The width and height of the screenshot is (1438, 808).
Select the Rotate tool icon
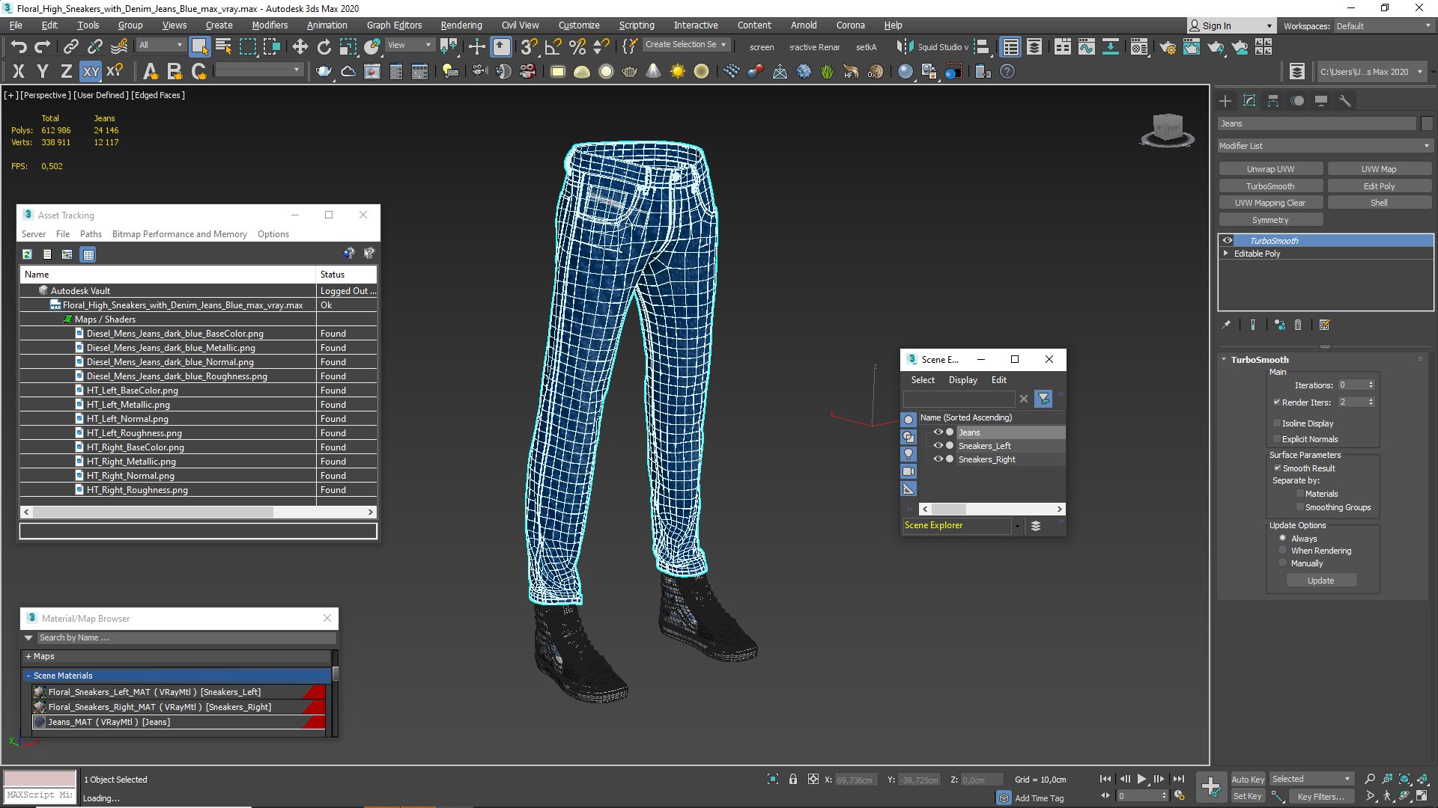pos(324,46)
